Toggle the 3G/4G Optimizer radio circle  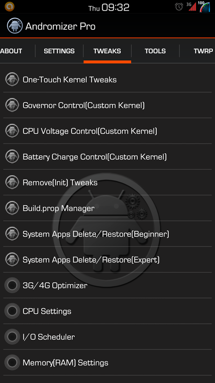12,285
